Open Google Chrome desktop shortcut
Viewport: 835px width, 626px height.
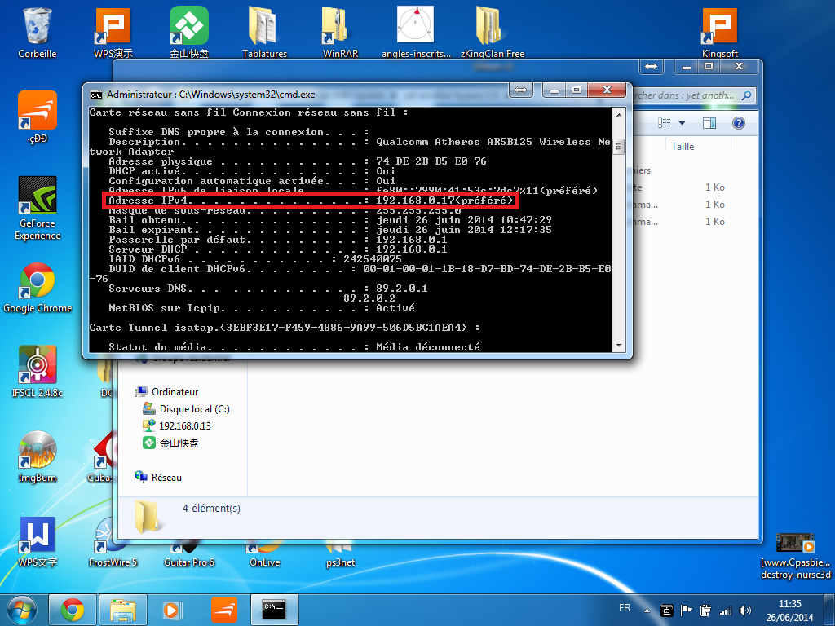coord(37,281)
